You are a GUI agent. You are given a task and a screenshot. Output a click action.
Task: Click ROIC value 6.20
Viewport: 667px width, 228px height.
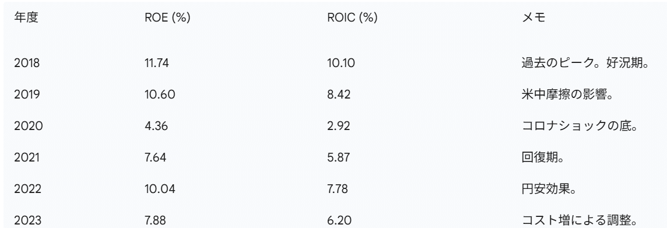(339, 220)
